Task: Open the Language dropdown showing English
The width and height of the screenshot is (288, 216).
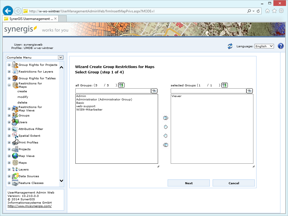Action: pos(264,46)
